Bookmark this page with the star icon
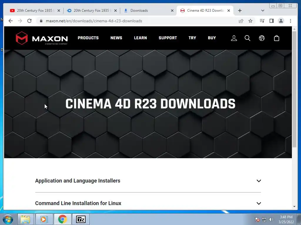 tap(250, 21)
